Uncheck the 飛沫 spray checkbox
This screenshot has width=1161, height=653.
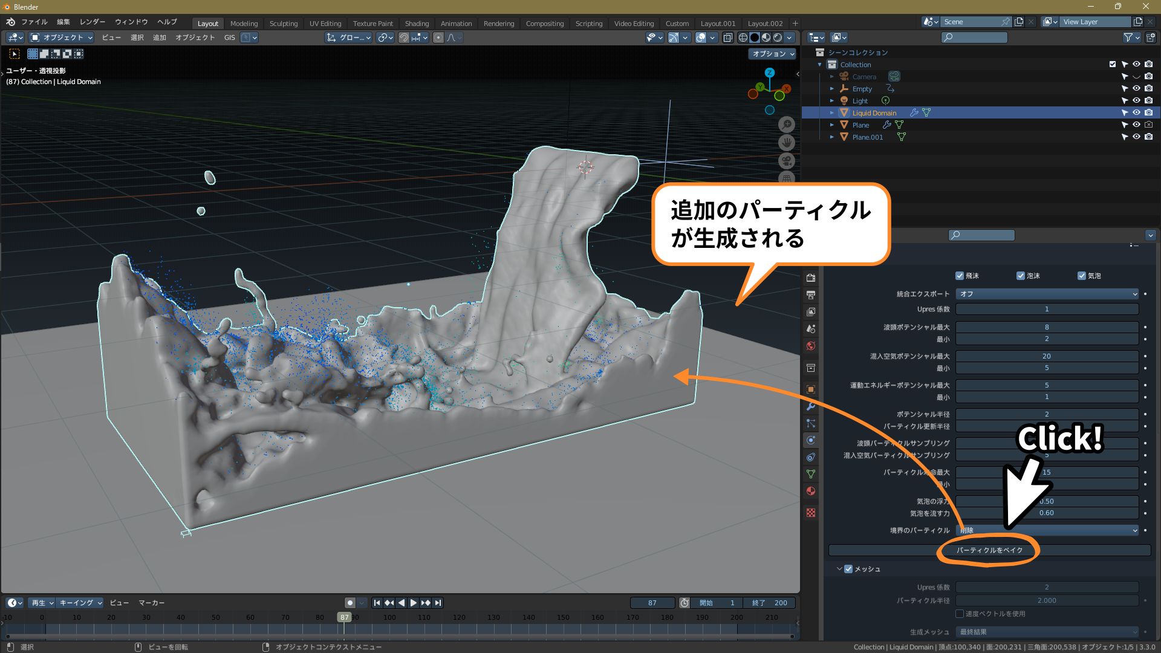point(960,276)
